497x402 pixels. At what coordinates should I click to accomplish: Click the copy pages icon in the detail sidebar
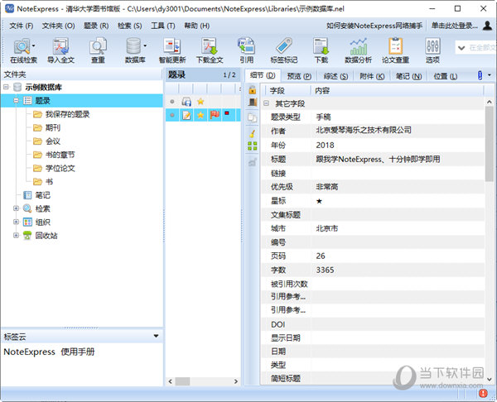253,117
